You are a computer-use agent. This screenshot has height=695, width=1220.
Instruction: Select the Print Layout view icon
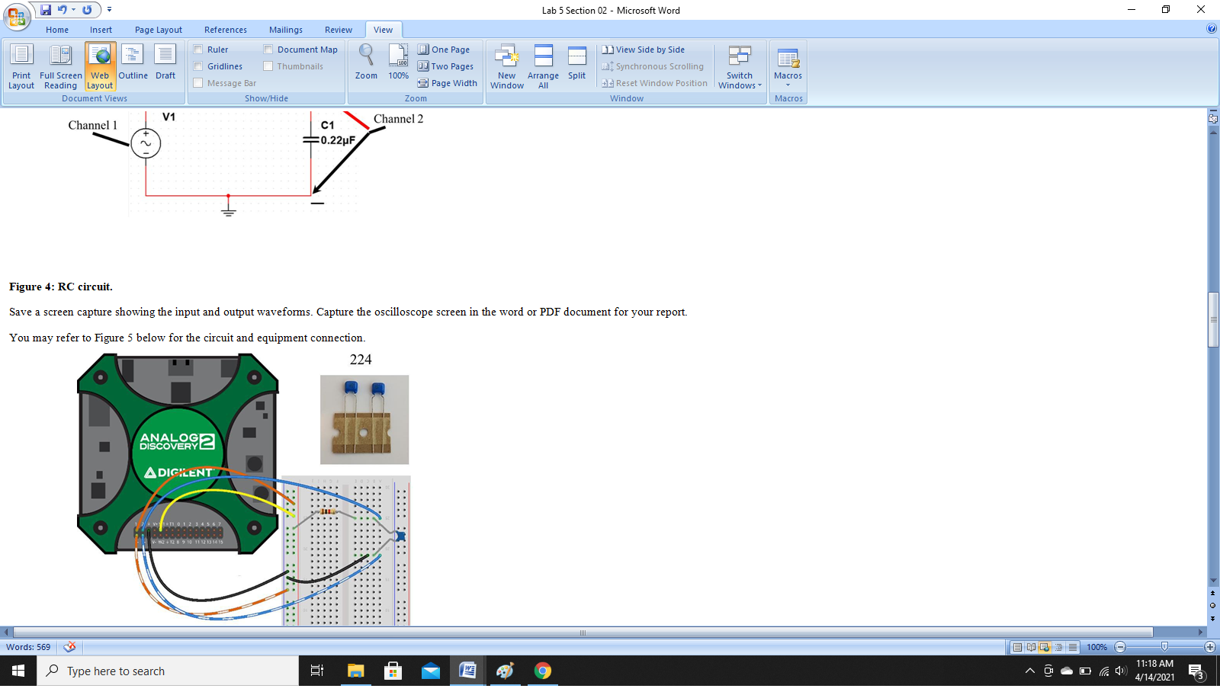[x=21, y=65]
